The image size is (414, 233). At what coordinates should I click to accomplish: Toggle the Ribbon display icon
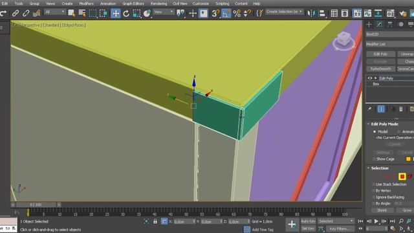[x=357, y=13]
